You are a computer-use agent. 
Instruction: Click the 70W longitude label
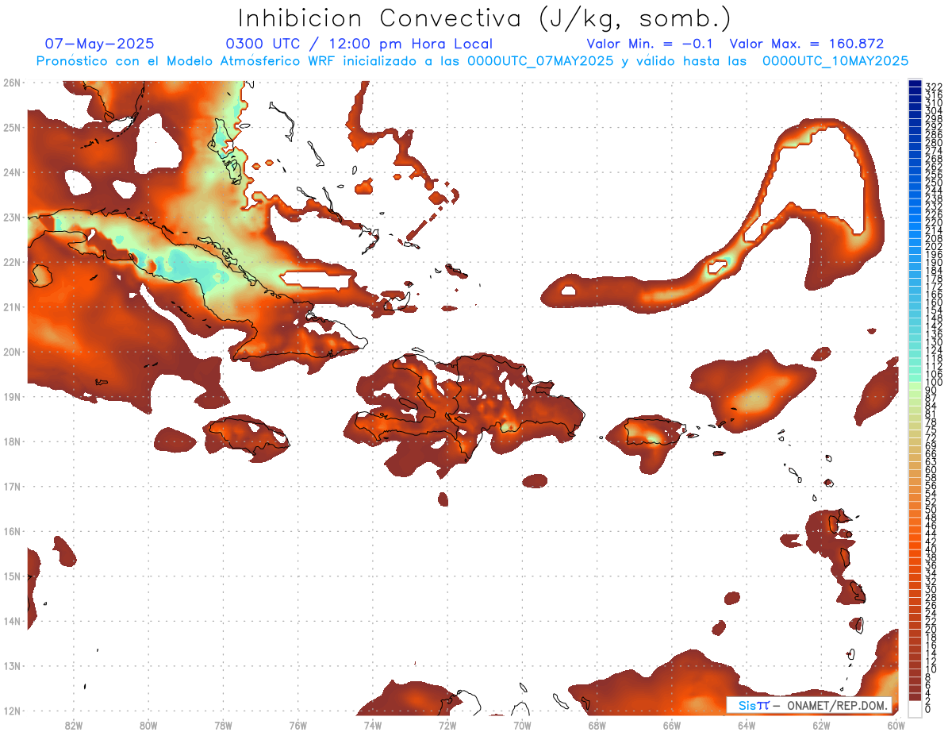[522, 725]
